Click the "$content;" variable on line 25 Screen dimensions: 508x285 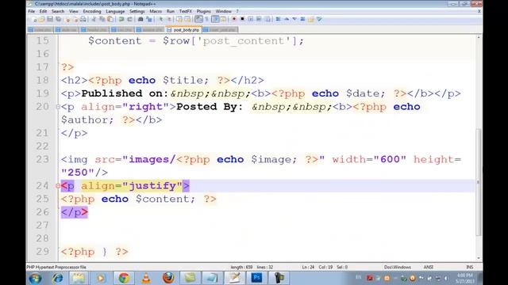tap(166, 199)
